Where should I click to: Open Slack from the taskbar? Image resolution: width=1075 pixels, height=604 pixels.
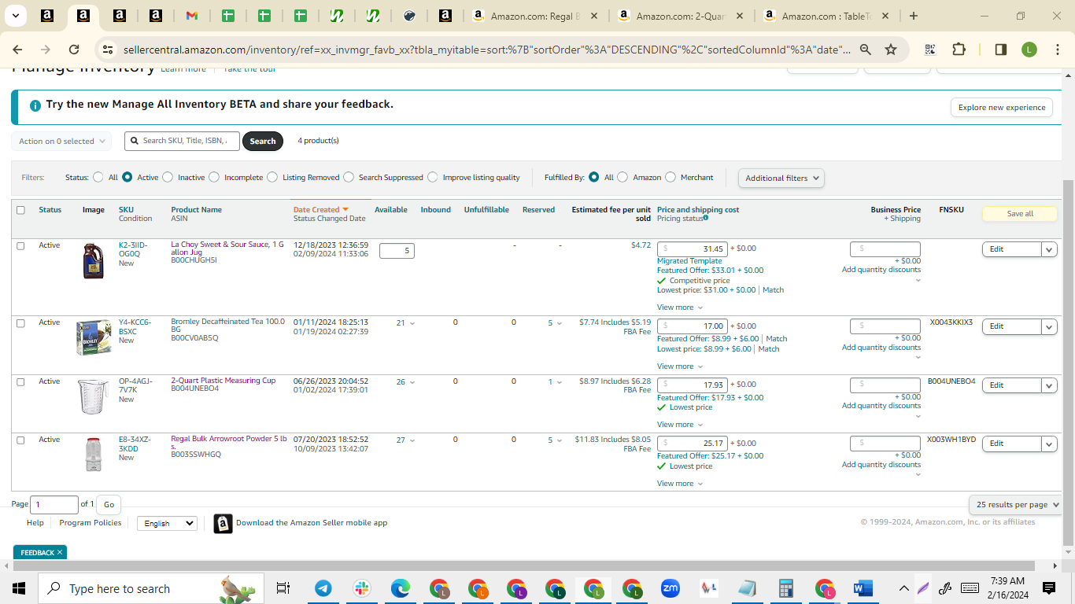pyautogui.click(x=362, y=588)
